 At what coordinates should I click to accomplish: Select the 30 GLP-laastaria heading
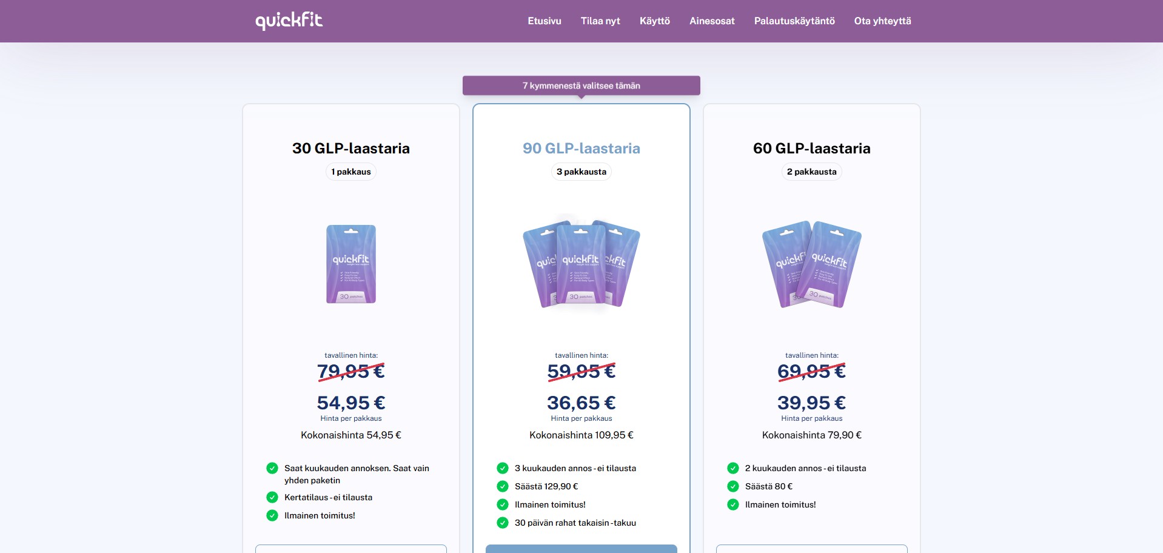(x=351, y=148)
